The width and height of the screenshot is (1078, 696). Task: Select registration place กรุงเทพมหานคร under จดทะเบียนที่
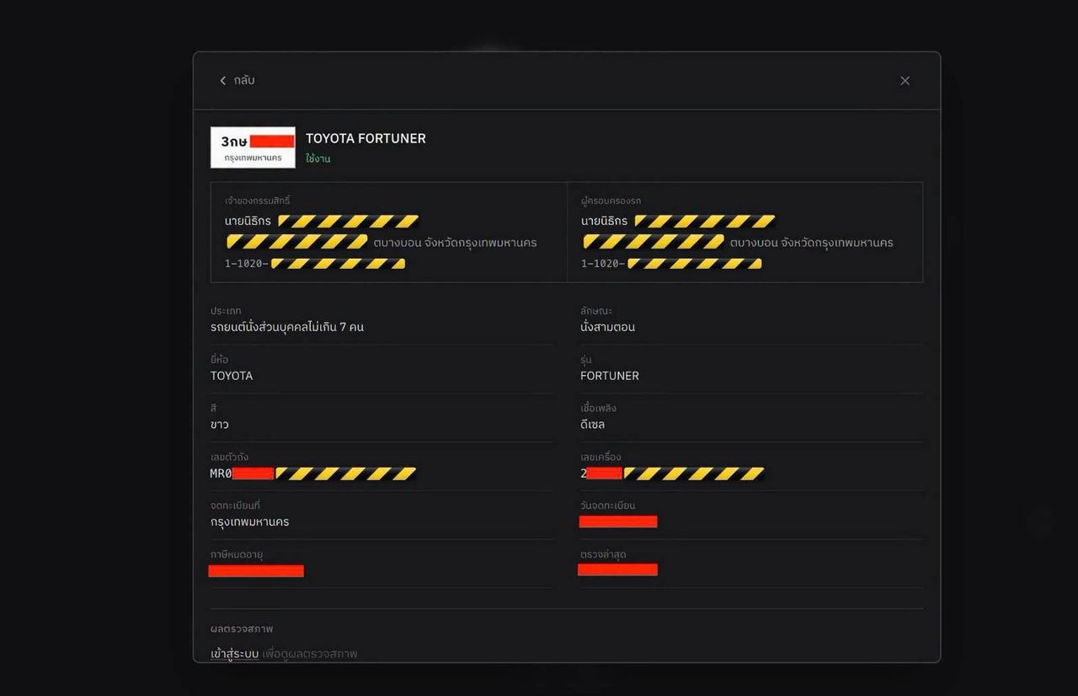pos(250,522)
